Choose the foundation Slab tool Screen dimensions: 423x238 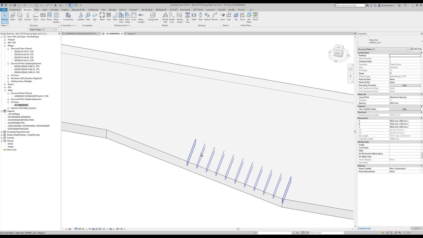pyautogui.click(x=95, y=17)
